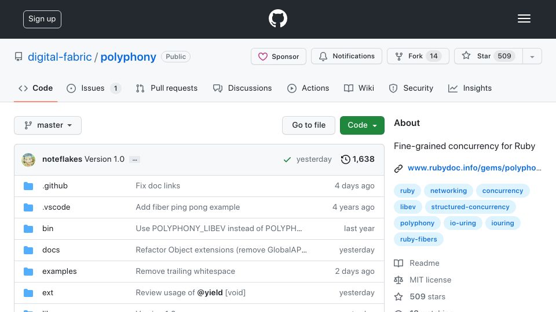Image resolution: width=556 pixels, height=312 pixels.
Task: Click the commit history clock icon
Action: click(x=345, y=159)
